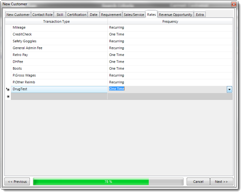Viewport: 243px width, 194px height.
Task: Switch to the Contact Role tab
Action: 42,15
